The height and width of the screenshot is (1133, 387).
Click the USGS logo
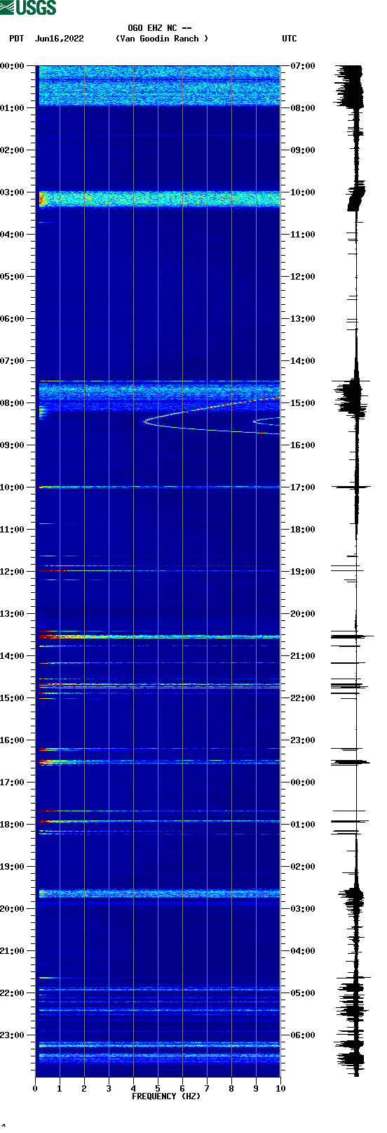pos(28,8)
